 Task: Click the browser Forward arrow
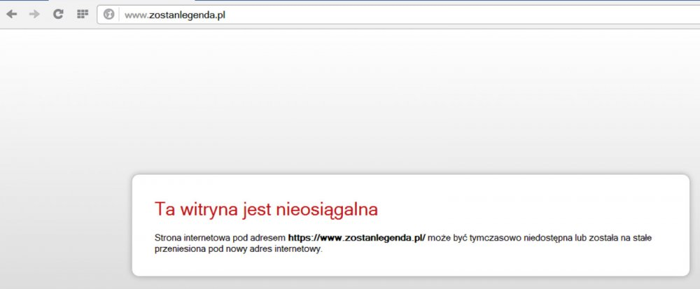click(x=34, y=14)
